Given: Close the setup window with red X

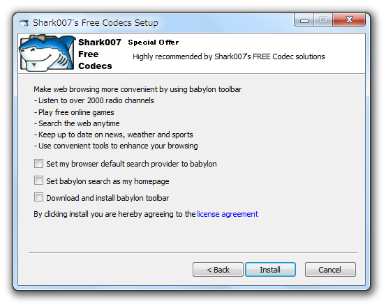Looking at the screenshot, I should pyautogui.click(x=349, y=20).
